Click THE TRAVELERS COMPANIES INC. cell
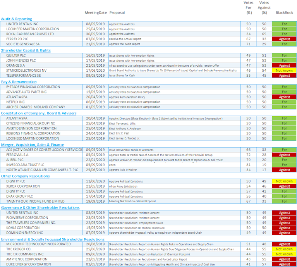The width and height of the screenshot is (297, 267). [41, 223]
